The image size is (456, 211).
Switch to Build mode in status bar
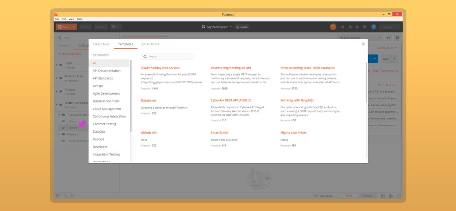pyautogui.click(x=348, y=196)
